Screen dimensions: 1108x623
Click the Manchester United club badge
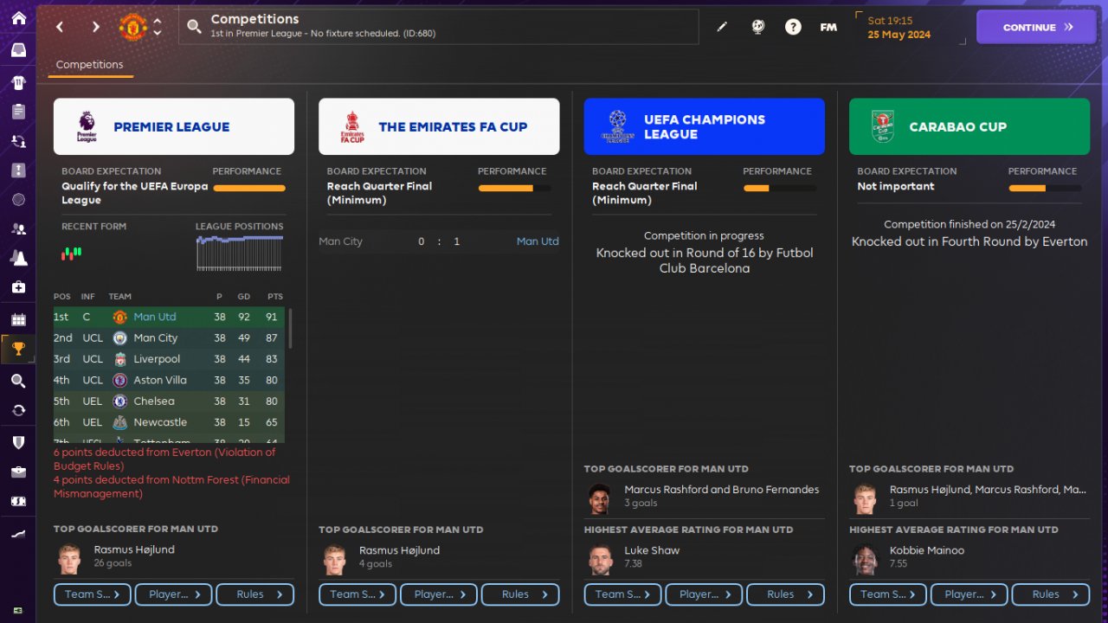[132, 27]
